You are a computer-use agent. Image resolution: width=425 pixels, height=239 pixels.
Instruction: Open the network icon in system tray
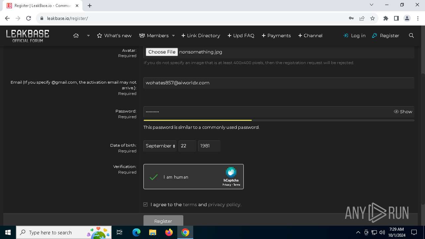coord(374,232)
